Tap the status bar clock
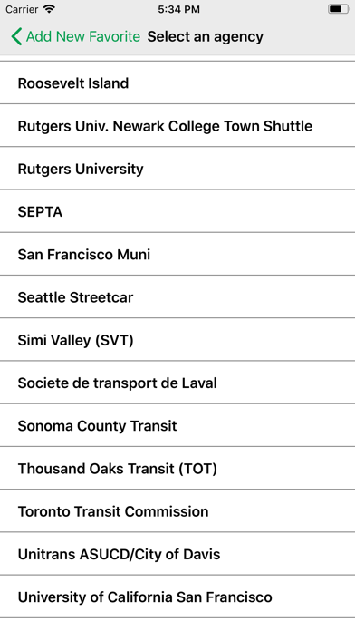This screenshot has height=631, width=355. click(178, 9)
